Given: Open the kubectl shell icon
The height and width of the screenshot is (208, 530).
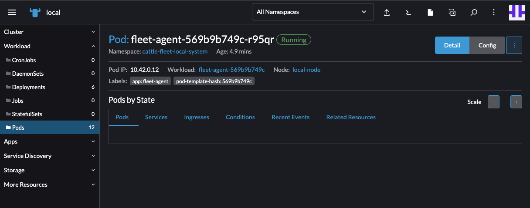Looking at the screenshot, I should tap(408, 12).
